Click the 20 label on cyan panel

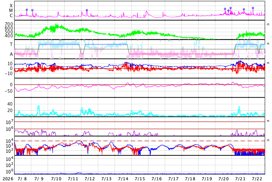(x=10, y=110)
